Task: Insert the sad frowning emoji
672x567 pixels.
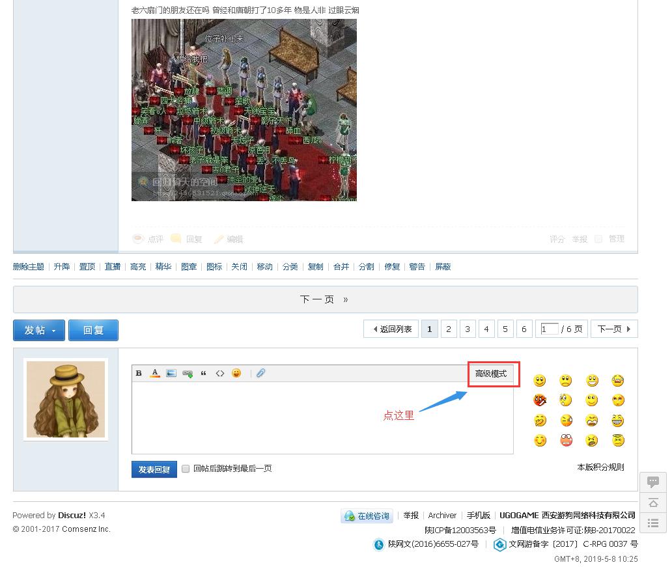Action: click(x=566, y=381)
